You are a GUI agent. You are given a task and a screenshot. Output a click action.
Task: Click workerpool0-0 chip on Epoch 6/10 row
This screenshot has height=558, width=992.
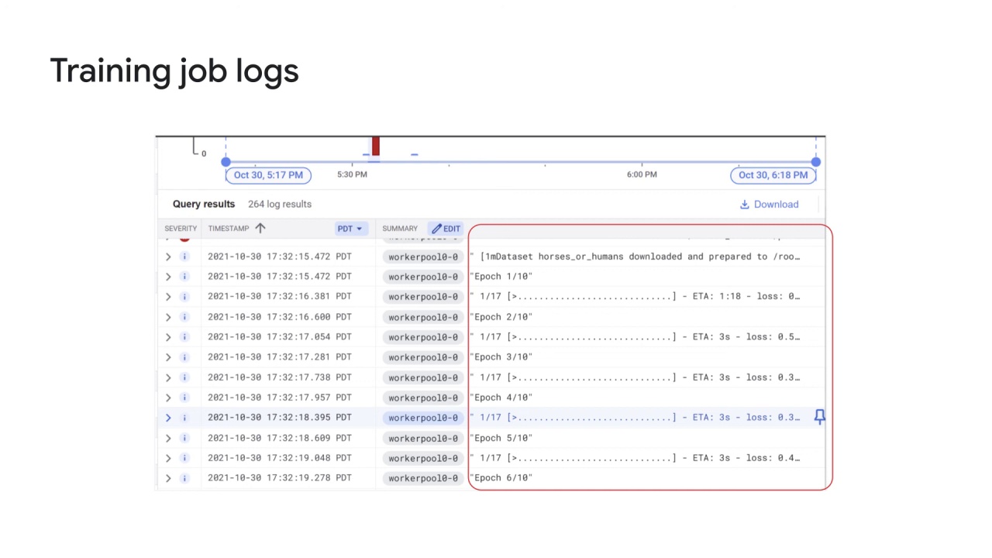pos(423,478)
